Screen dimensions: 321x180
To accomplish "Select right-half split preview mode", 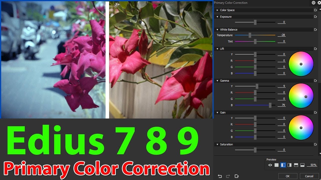I will pyautogui.click(x=289, y=165).
